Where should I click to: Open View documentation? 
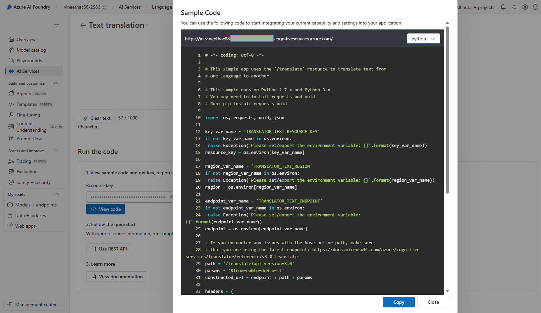(x=117, y=277)
